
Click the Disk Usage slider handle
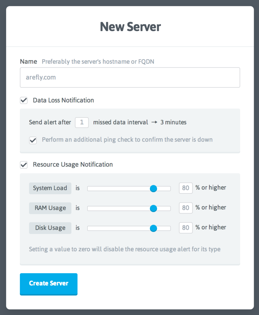153,228
